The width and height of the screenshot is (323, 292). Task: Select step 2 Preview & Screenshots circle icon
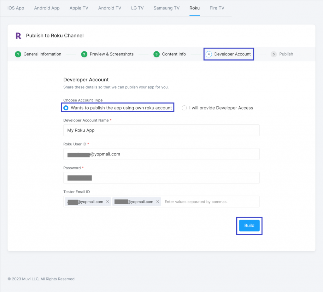pyautogui.click(x=84, y=54)
